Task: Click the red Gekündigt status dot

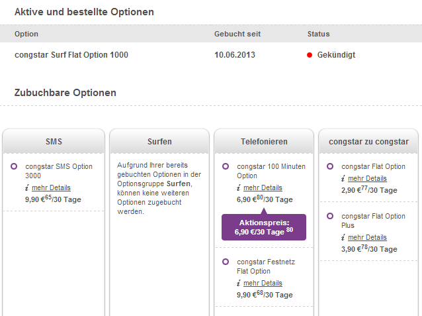Action: [x=310, y=55]
